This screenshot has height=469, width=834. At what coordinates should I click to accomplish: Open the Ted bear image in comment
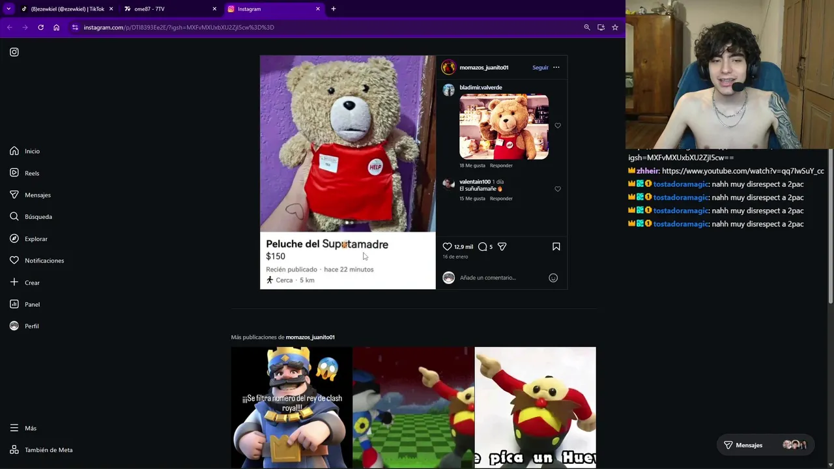[x=504, y=127]
